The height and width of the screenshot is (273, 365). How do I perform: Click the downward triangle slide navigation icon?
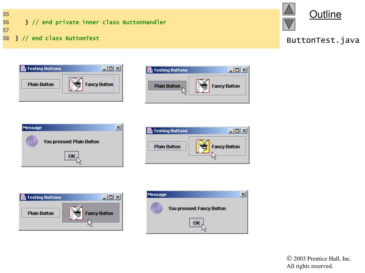click(289, 25)
